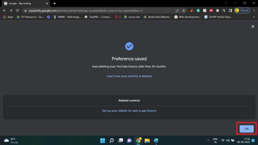Open volume speaker icon
Viewport: 258px width, 145px height.
click(228, 140)
